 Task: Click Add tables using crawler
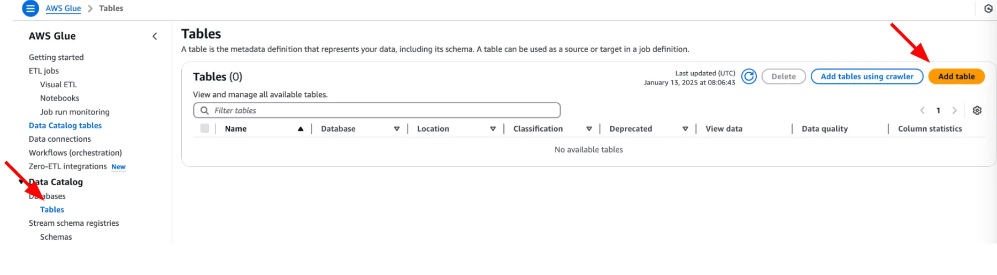[x=866, y=77]
